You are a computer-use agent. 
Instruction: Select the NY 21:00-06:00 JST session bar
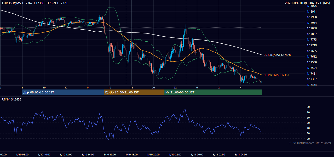(213, 92)
